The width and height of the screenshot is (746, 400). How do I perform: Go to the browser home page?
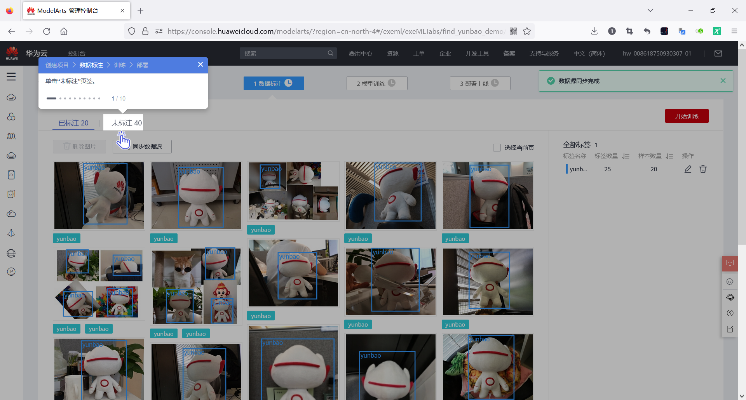64,31
